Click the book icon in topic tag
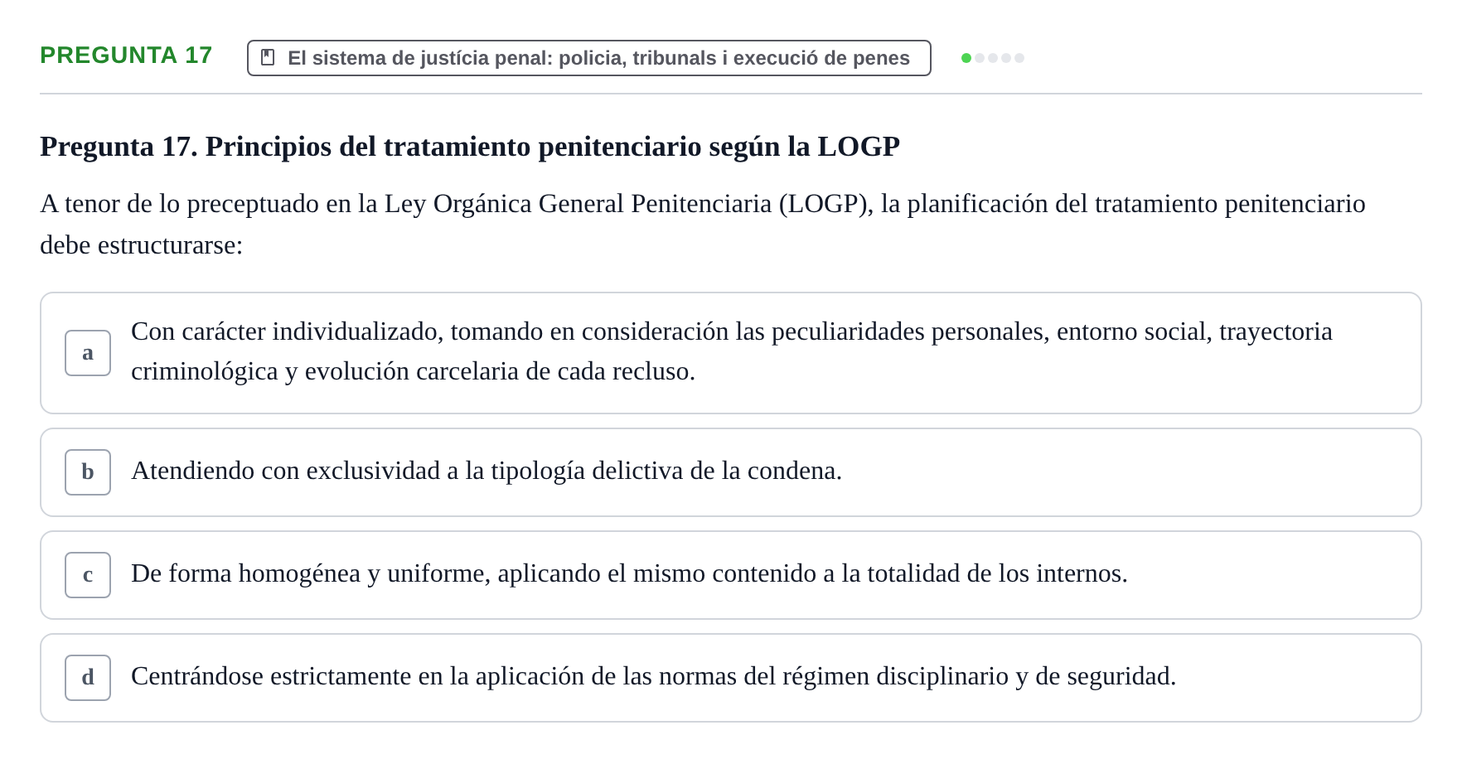This screenshot has width=1462, height=764. (268, 57)
